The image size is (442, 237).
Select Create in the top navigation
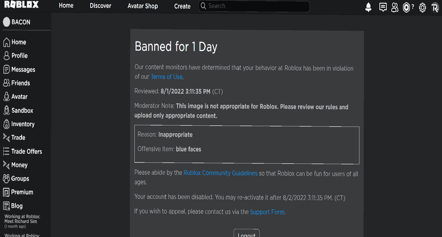tap(182, 6)
